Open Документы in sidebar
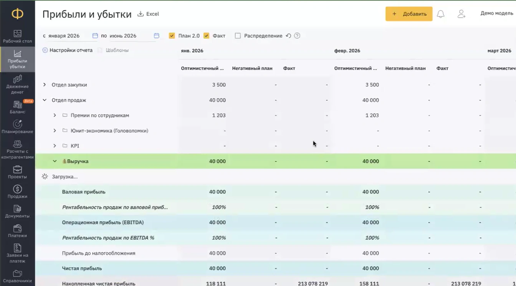The image size is (516, 286). tap(17, 211)
